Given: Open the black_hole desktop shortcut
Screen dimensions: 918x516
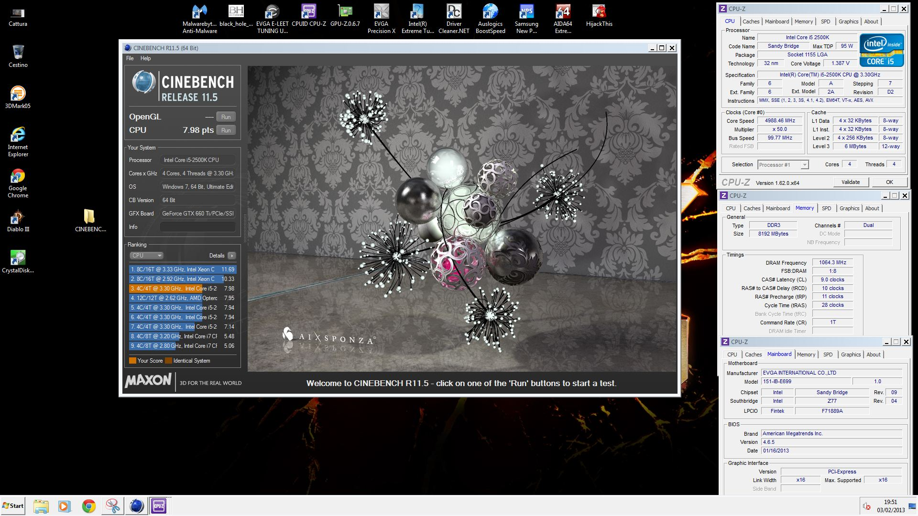Looking at the screenshot, I should click(236, 16).
